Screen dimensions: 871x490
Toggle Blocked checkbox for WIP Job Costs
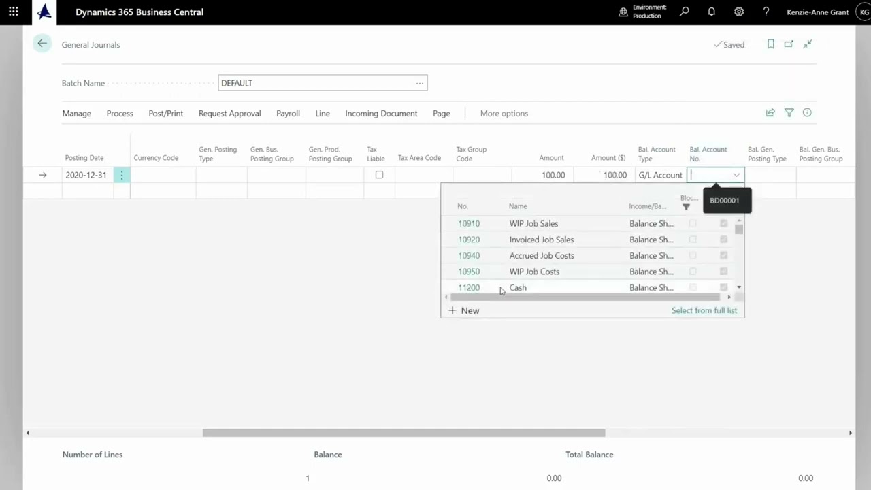pyautogui.click(x=693, y=272)
